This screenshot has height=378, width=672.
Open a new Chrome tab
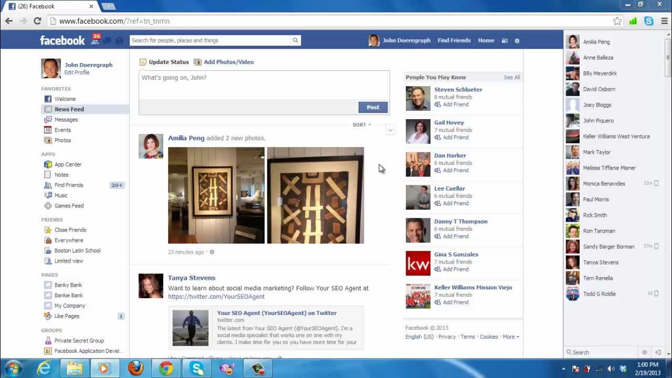click(108, 6)
